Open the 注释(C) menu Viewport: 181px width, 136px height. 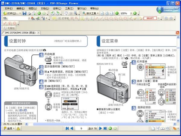tap(57, 8)
